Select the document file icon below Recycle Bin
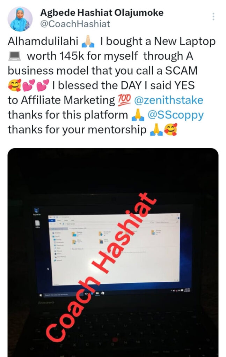 pos(37,224)
